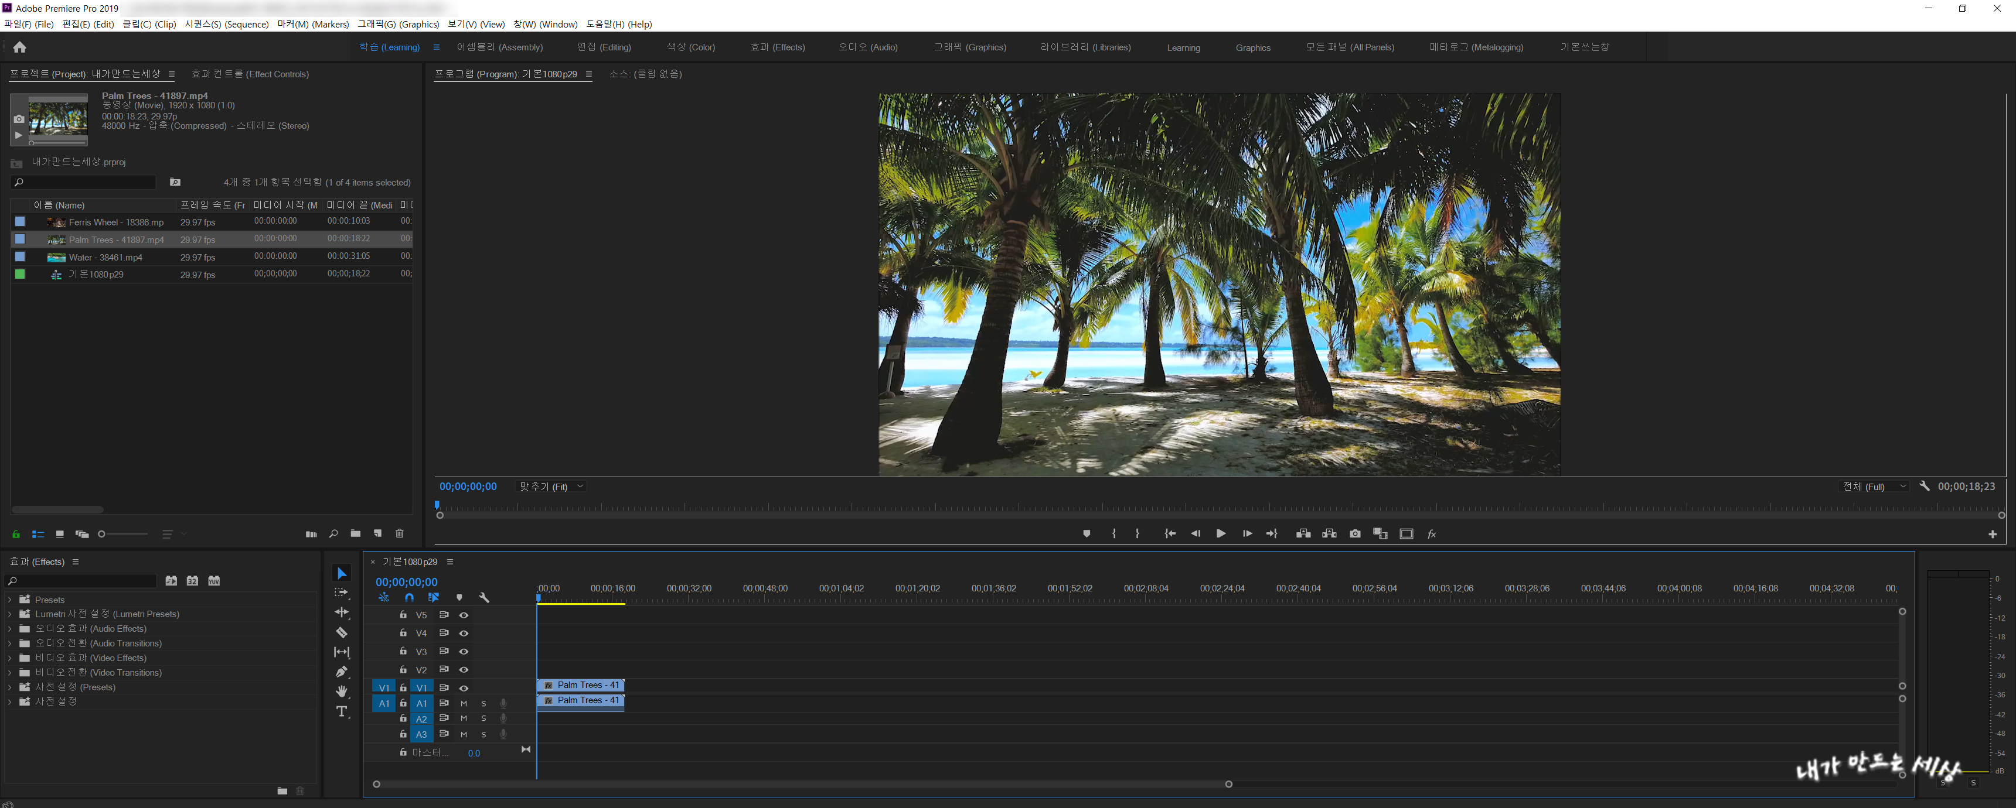Image resolution: width=2016 pixels, height=808 pixels.
Task: Toggle snap magnet in timeline
Action: tap(408, 598)
